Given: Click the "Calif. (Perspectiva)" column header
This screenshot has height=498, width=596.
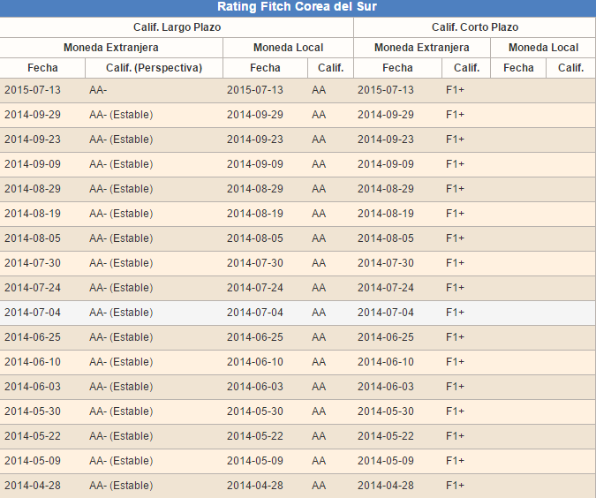Looking at the screenshot, I should pos(154,68).
